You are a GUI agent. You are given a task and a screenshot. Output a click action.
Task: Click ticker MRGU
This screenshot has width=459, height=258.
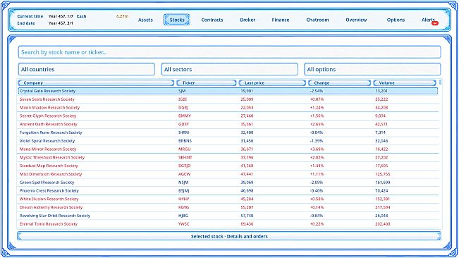tap(185, 149)
